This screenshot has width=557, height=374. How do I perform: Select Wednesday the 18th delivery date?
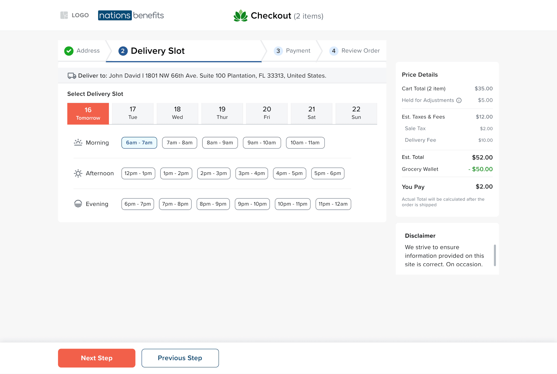tap(177, 113)
